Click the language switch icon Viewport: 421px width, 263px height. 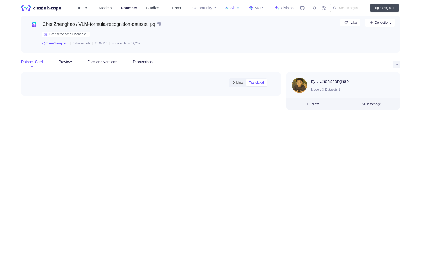point(324,8)
